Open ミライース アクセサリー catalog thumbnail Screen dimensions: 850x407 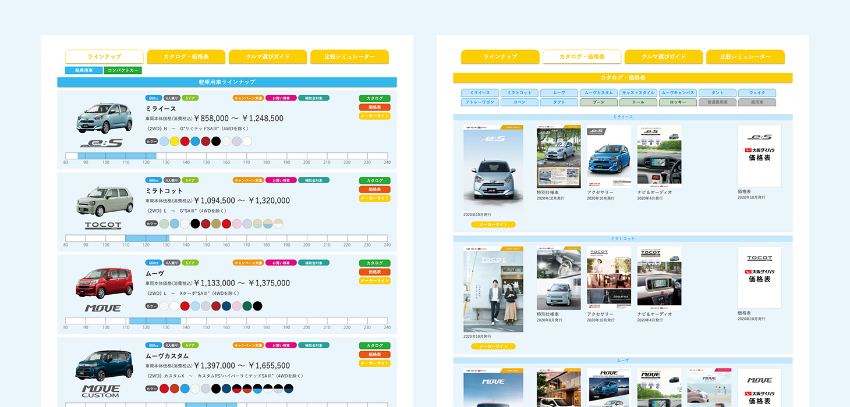pyautogui.click(x=609, y=156)
